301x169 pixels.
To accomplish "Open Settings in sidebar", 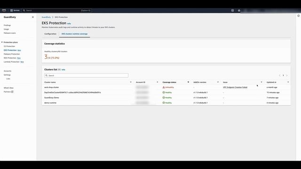I will [x=8, y=75].
